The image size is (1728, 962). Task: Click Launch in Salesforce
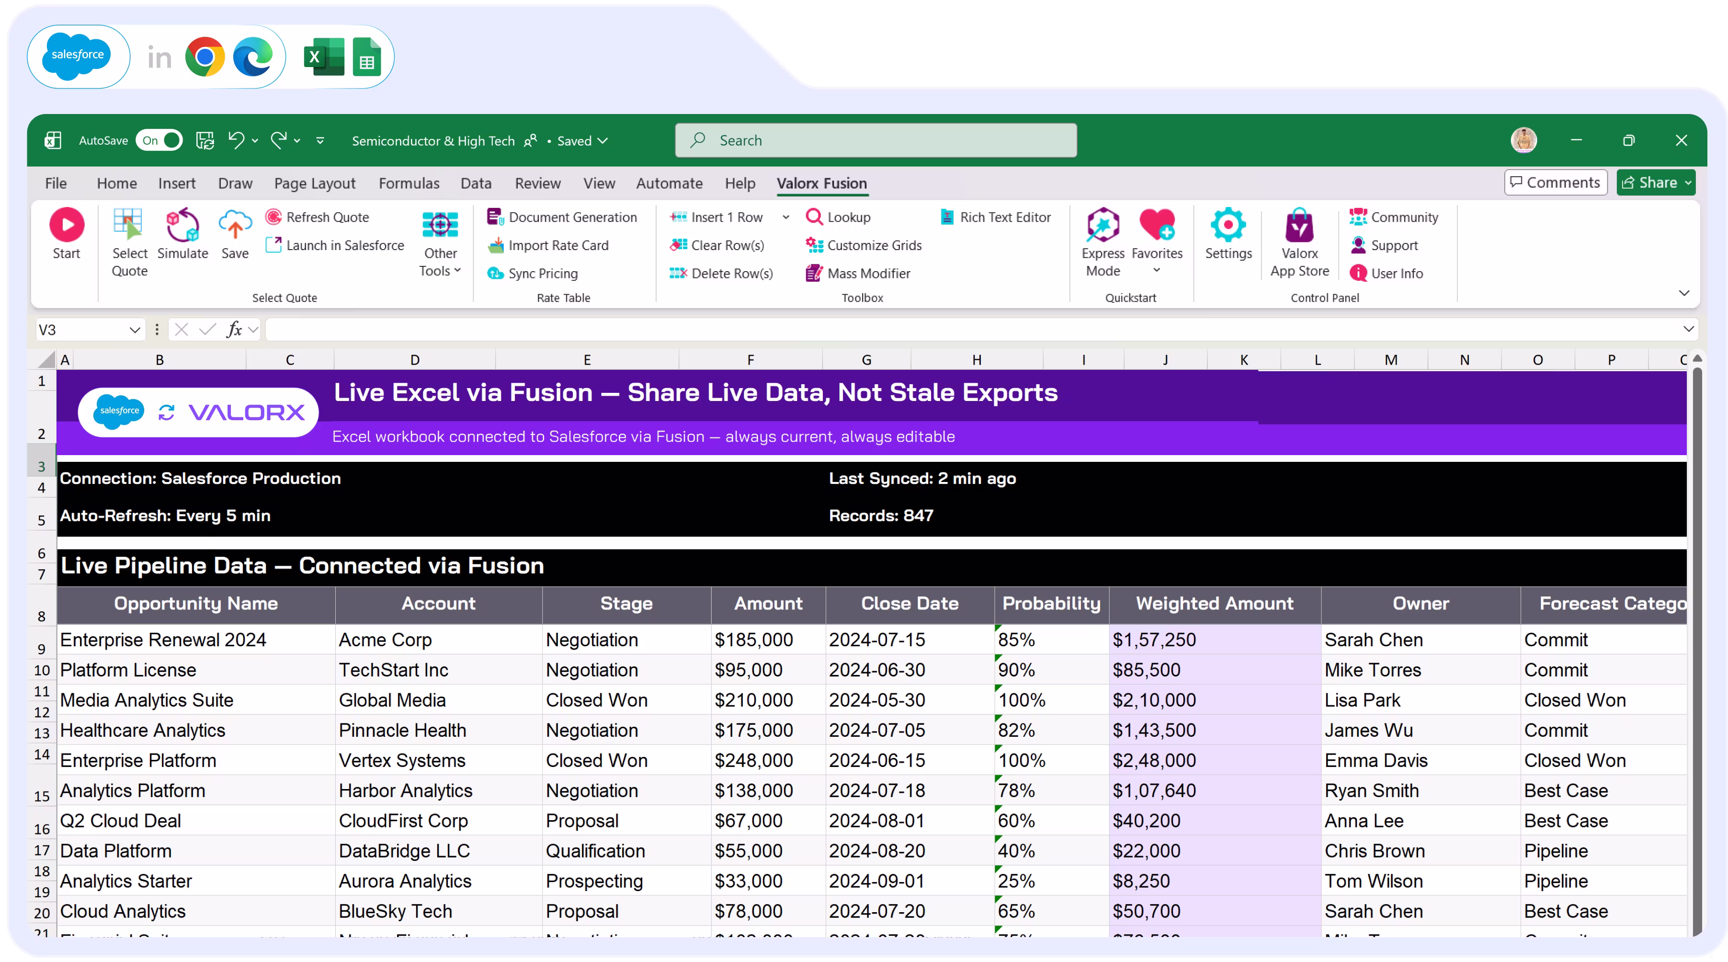coord(335,245)
